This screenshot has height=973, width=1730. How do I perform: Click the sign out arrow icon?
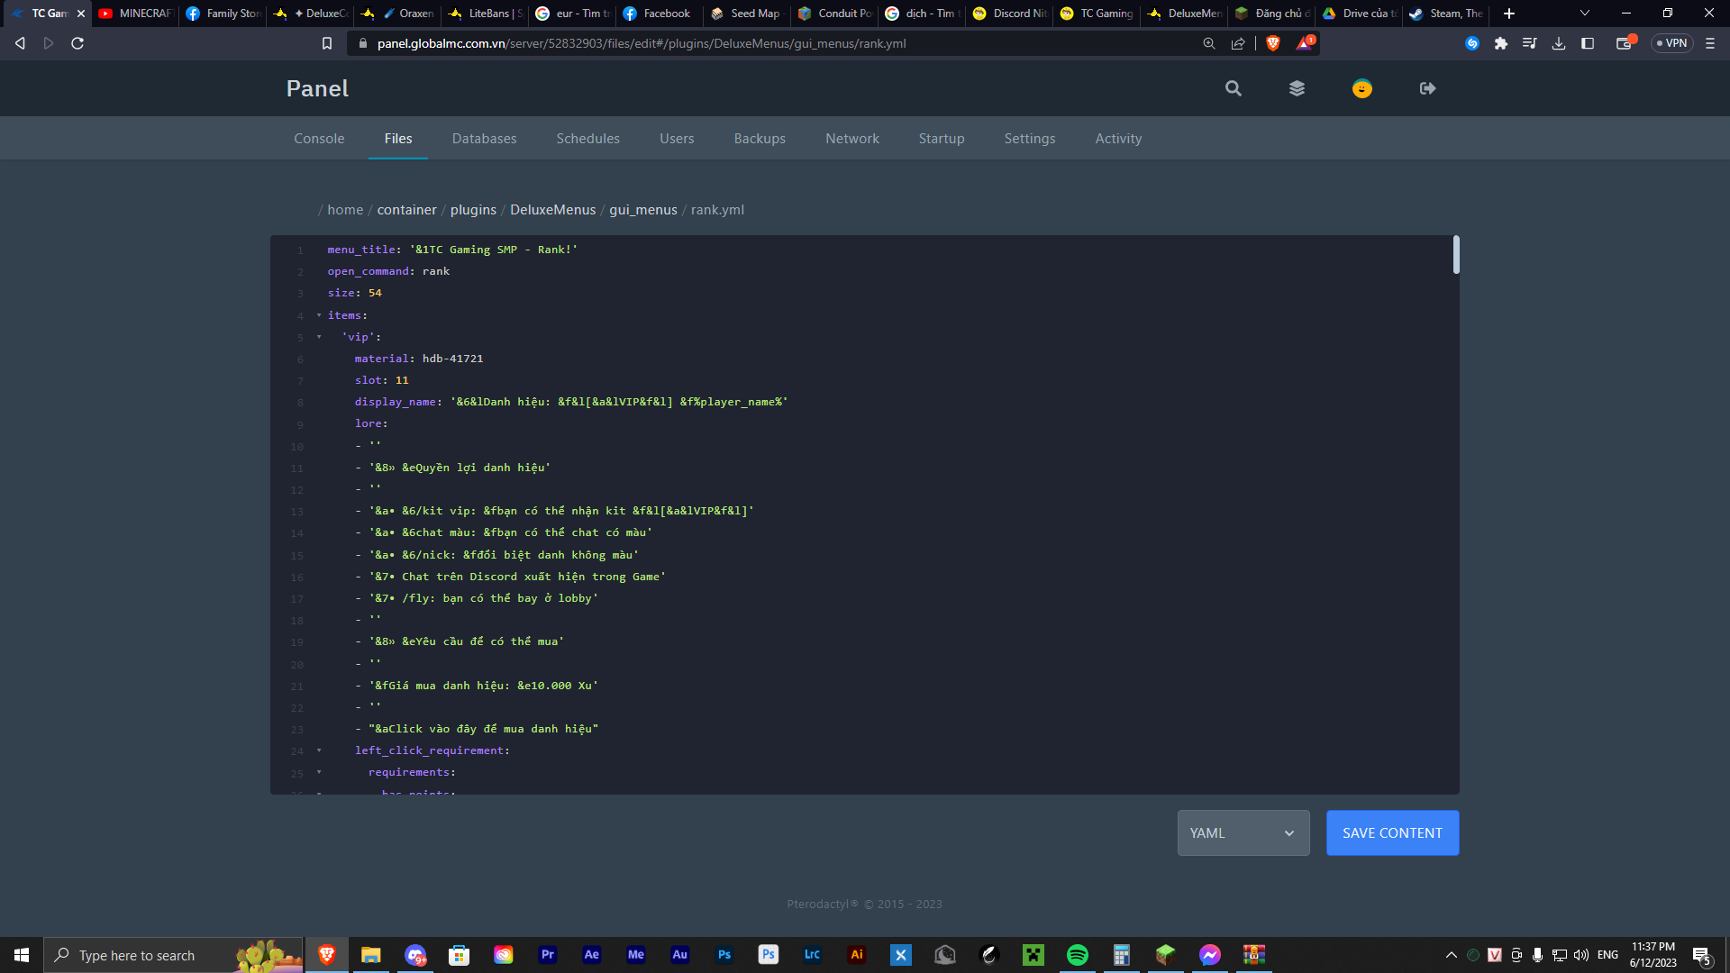tap(1427, 88)
